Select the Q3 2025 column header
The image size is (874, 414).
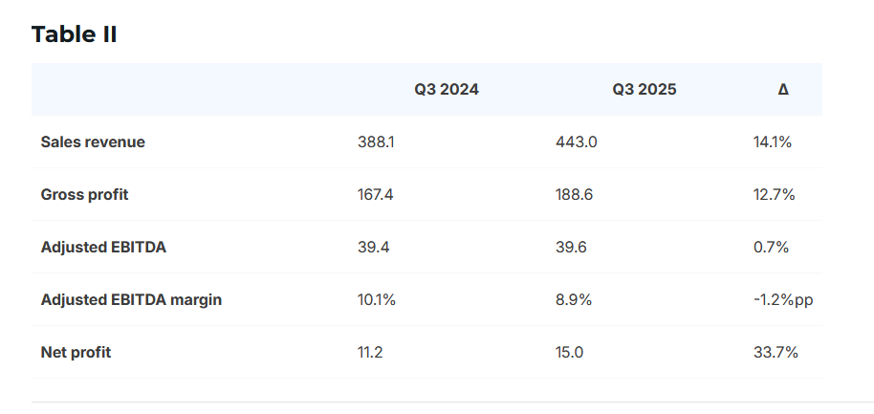[x=645, y=90]
